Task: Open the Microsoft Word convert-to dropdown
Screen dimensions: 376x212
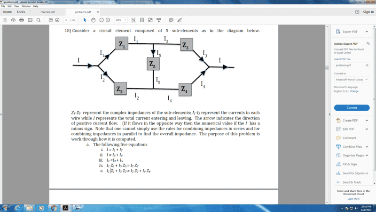Action: (x=352, y=80)
